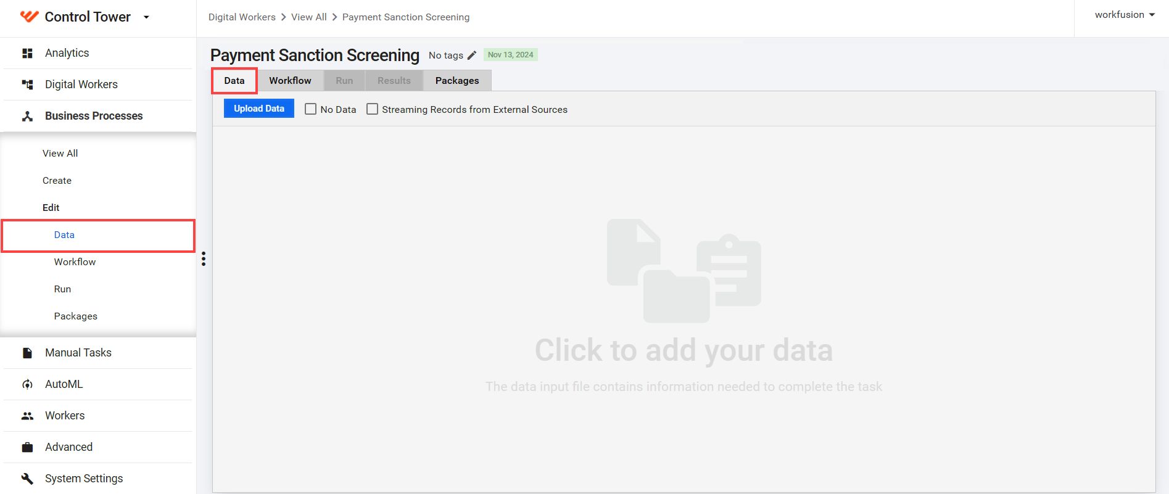Image resolution: width=1169 pixels, height=494 pixels.
Task: Click the "Click to add your data" text
Action: 684,350
